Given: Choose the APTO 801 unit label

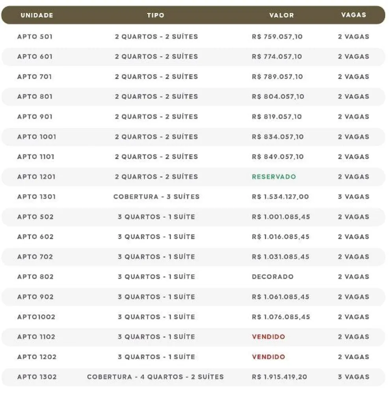Looking at the screenshot, I should coord(35,97).
